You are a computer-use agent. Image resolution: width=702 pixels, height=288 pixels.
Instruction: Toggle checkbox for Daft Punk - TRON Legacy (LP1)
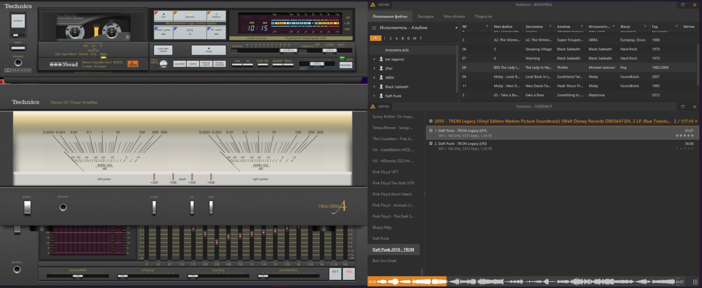(430, 131)
